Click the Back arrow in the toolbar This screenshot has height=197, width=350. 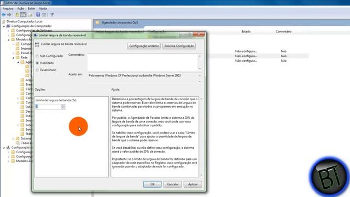point(4,15)
